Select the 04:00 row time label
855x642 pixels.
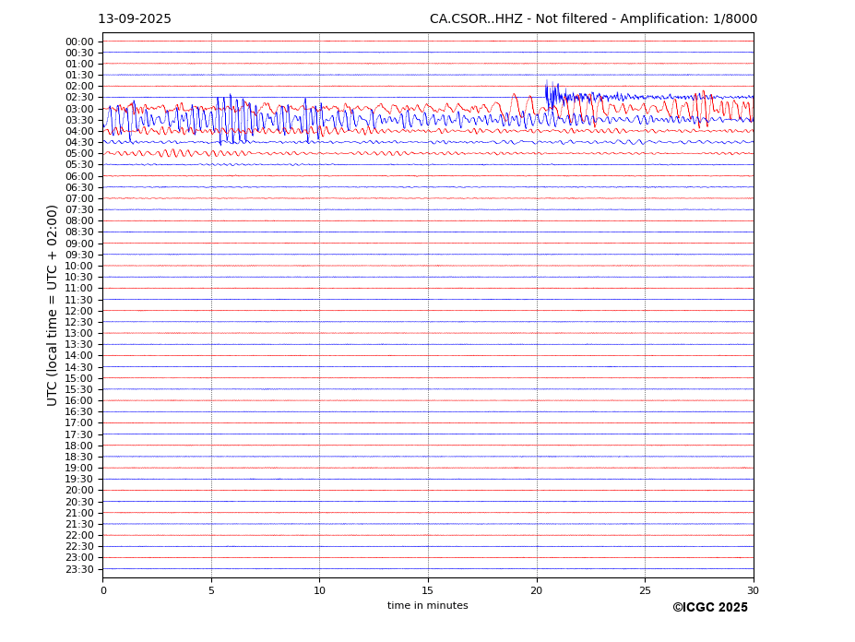pos(79,132)
